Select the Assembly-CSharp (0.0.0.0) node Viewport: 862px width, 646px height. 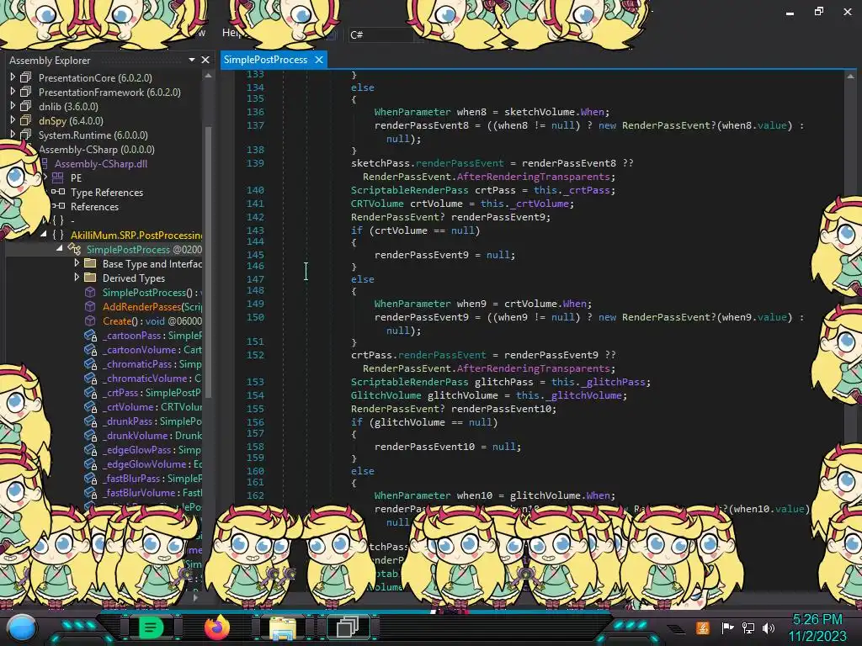coord(97,150)
